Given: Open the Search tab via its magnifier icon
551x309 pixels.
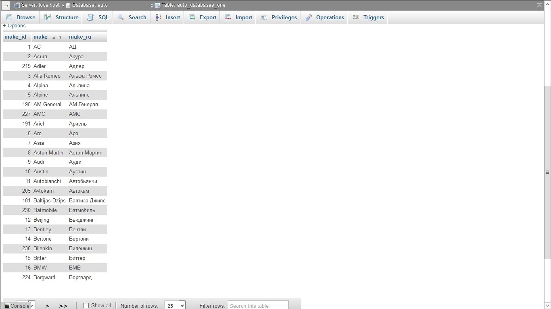Looking at the screenshot, I should 121,17.
